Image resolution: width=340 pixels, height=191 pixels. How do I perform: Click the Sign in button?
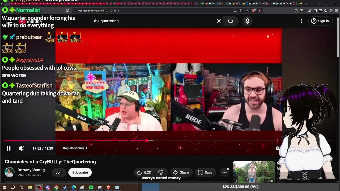pos(320,21)
